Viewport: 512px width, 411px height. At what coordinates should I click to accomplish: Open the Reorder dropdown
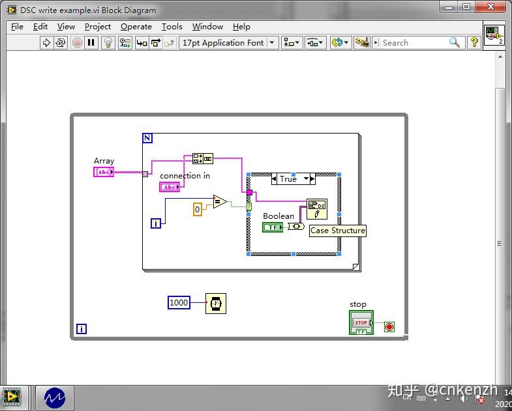pyautogui.click(x=340, y=43)
